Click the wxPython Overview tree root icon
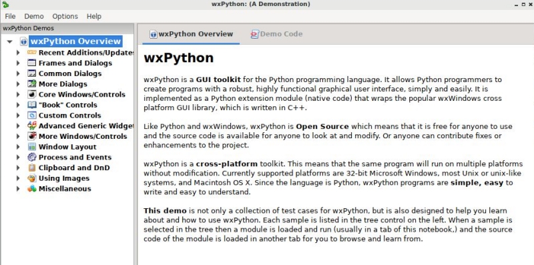The width and height of the screenshot is (534, 265). coord(23,41)
